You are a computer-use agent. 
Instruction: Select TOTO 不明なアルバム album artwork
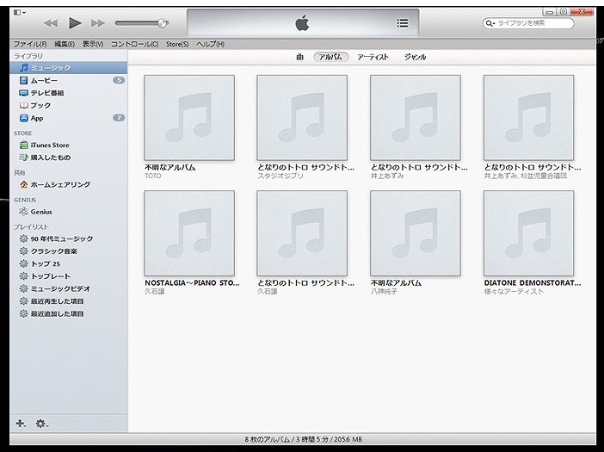click(x=189, y=118)
